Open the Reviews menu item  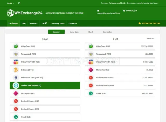coord(33,23)
